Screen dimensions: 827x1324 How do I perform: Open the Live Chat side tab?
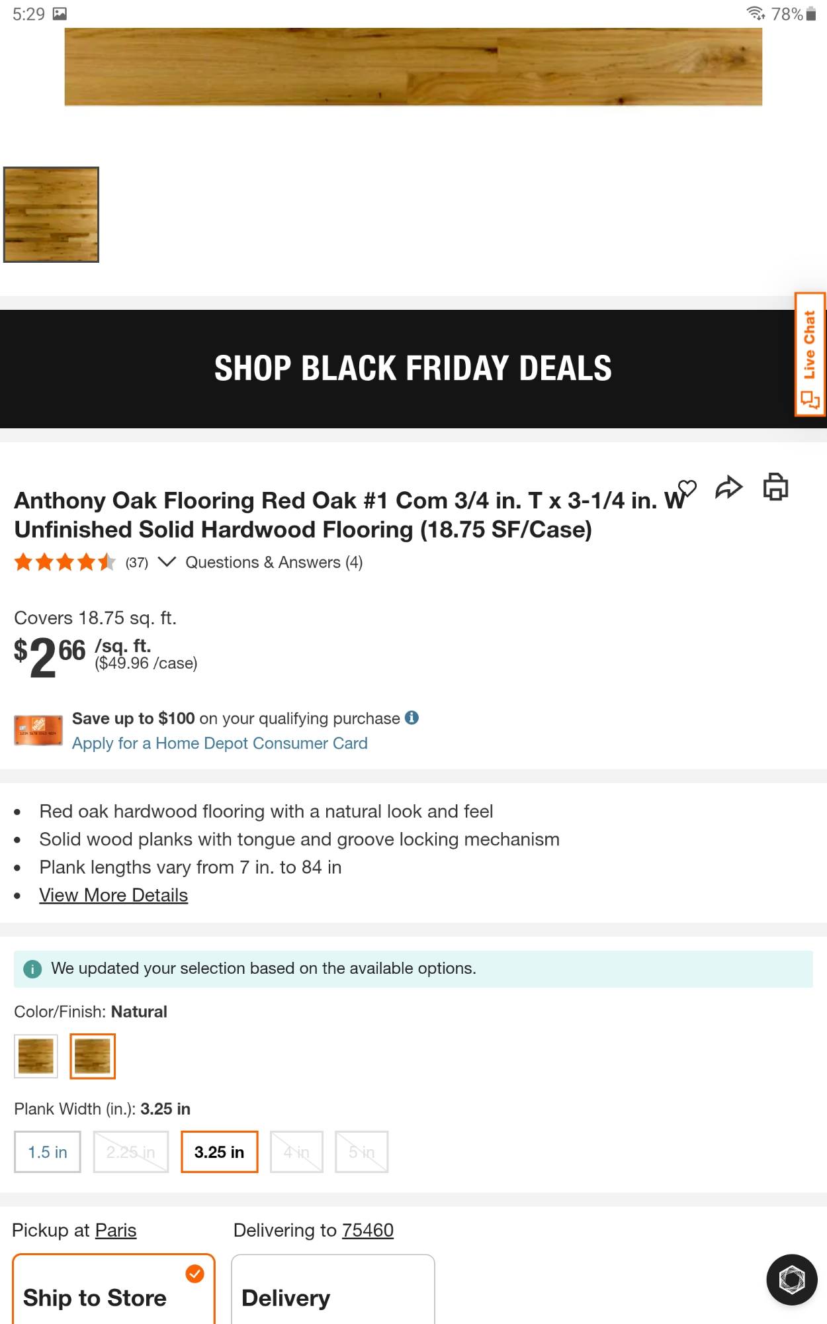coord(810,354)
